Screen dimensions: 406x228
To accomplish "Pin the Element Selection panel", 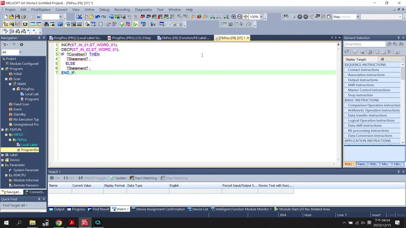I will pyautogui.click(x=399, y=38).
